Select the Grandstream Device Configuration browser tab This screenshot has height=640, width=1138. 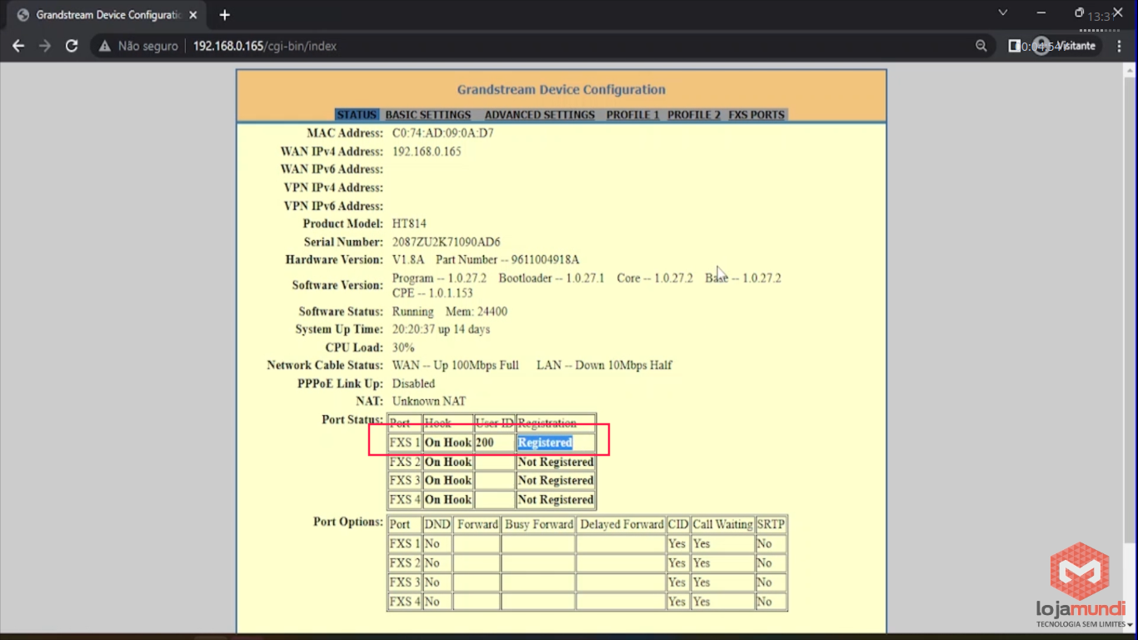pos(108,15)
